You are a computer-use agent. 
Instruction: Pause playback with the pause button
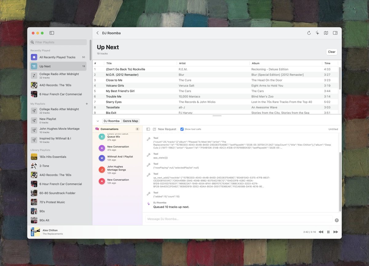tap(328, 232)
